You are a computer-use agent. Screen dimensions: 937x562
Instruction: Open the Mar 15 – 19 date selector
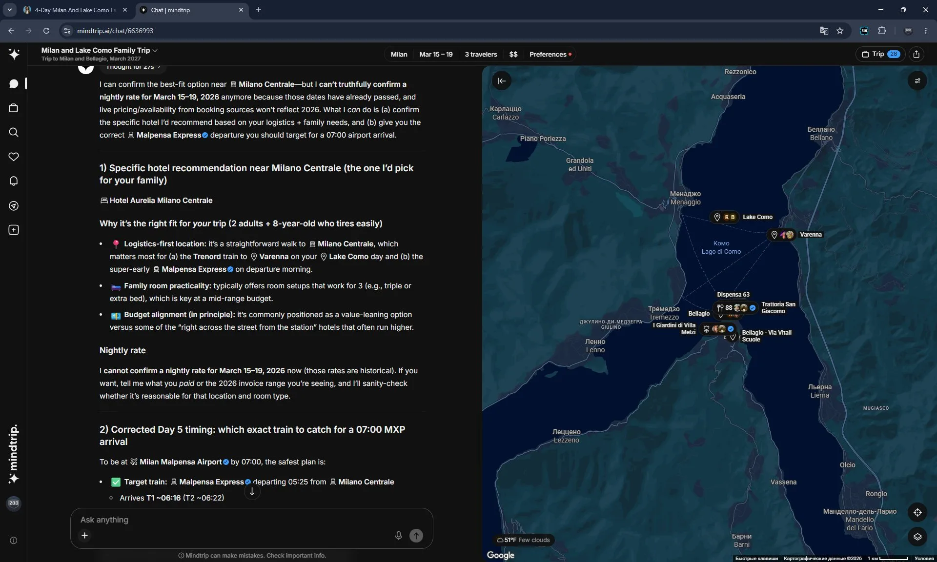436,54
